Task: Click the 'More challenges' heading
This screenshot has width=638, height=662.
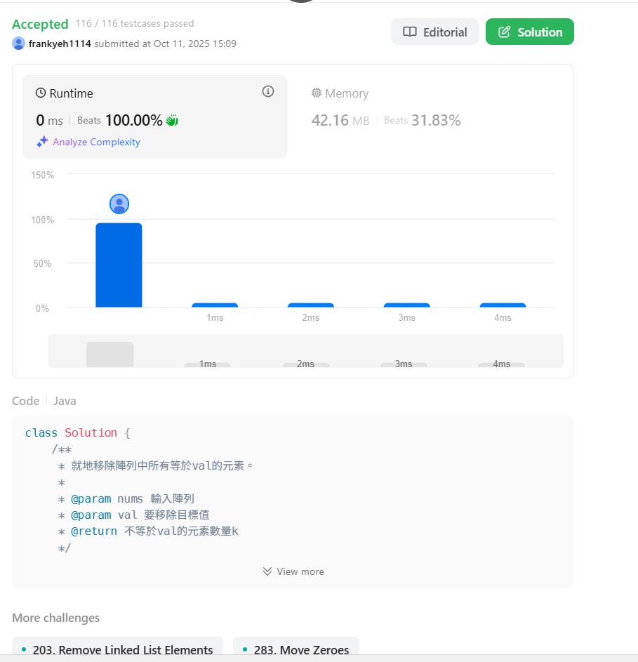Action: [55, 618]
